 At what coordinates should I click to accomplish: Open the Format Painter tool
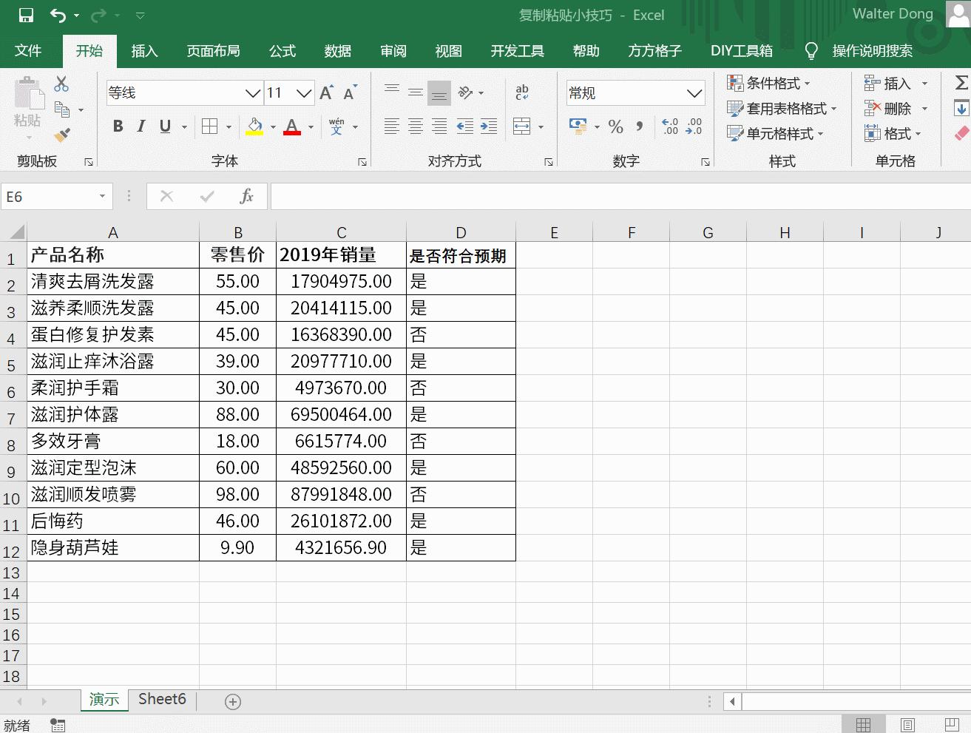[62, 135]
